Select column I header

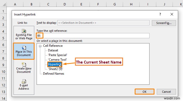pos(148,4)
